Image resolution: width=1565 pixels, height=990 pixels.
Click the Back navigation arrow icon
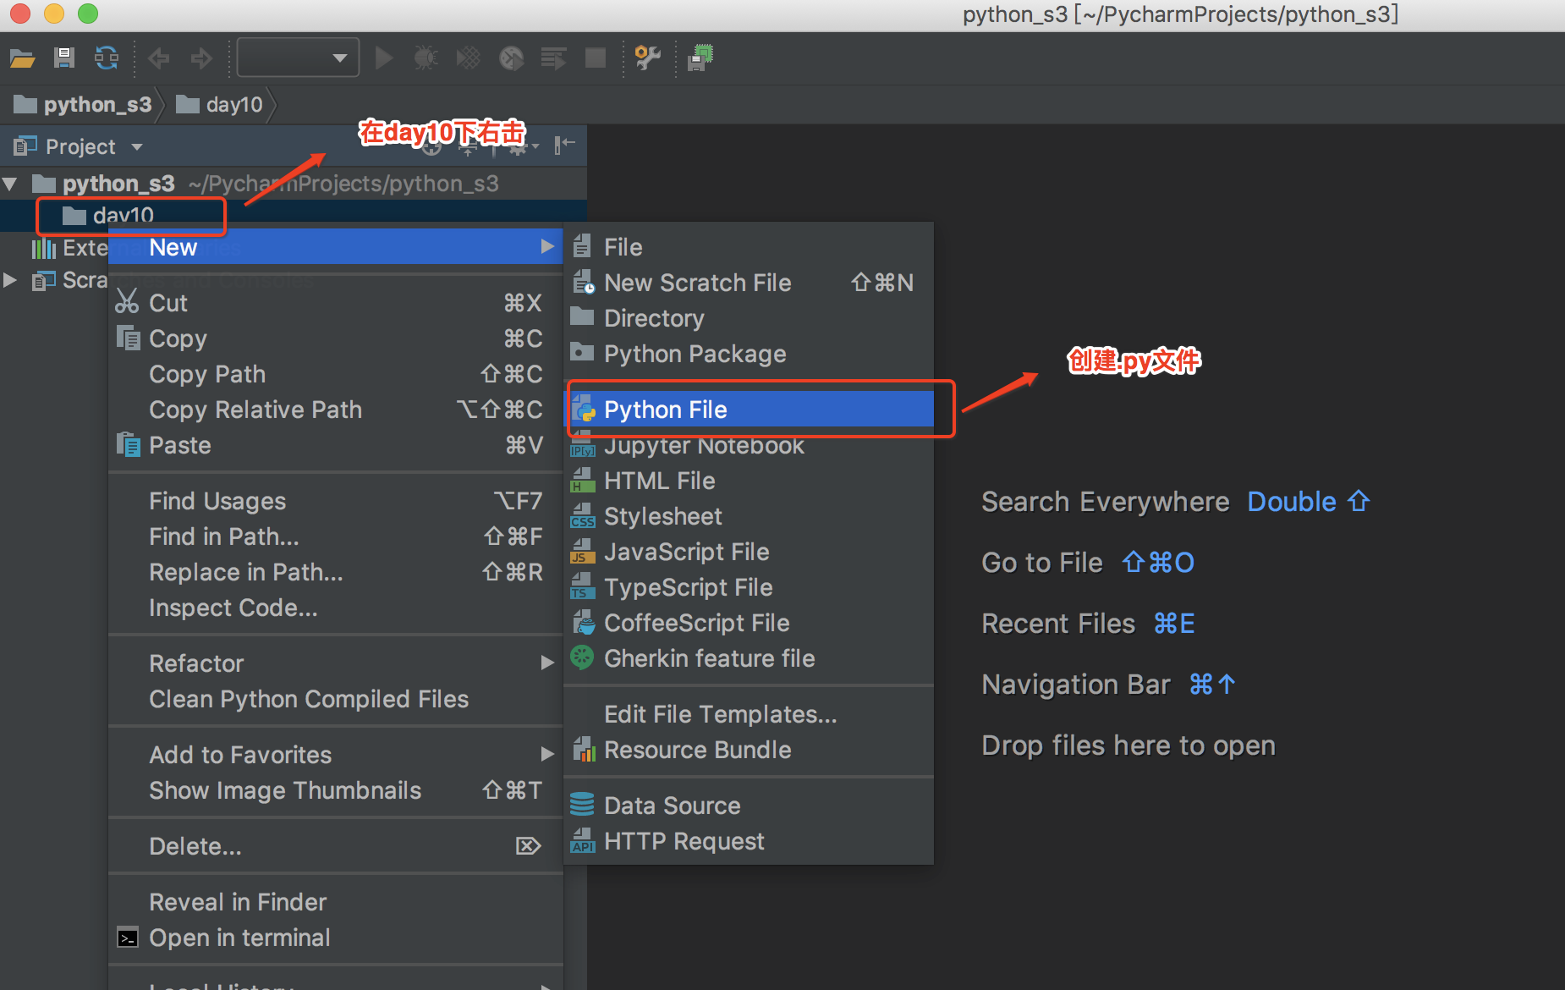158,58
